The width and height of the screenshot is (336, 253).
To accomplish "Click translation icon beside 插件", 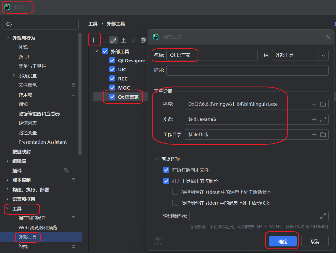I will [x=66, y=170].
